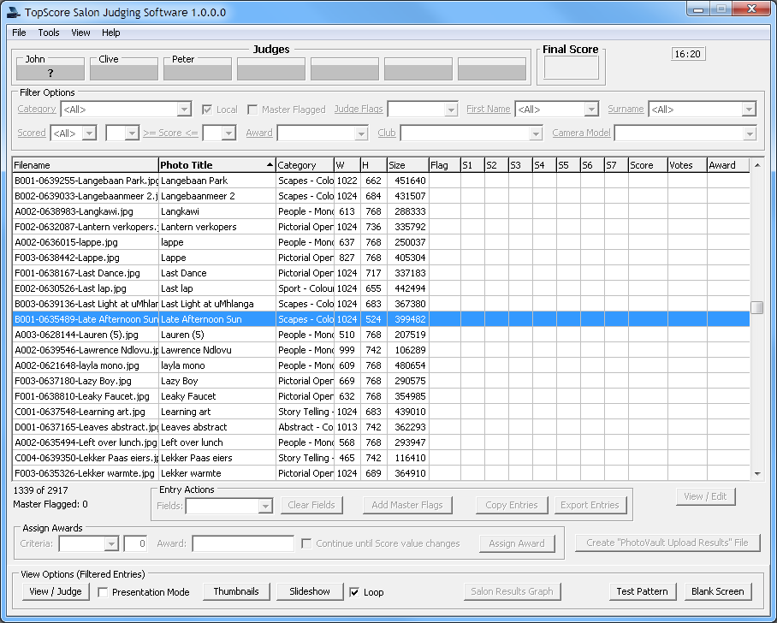Open the File menu
The height and width of the screenshot is (623, 777).
(x=19, y=33)
